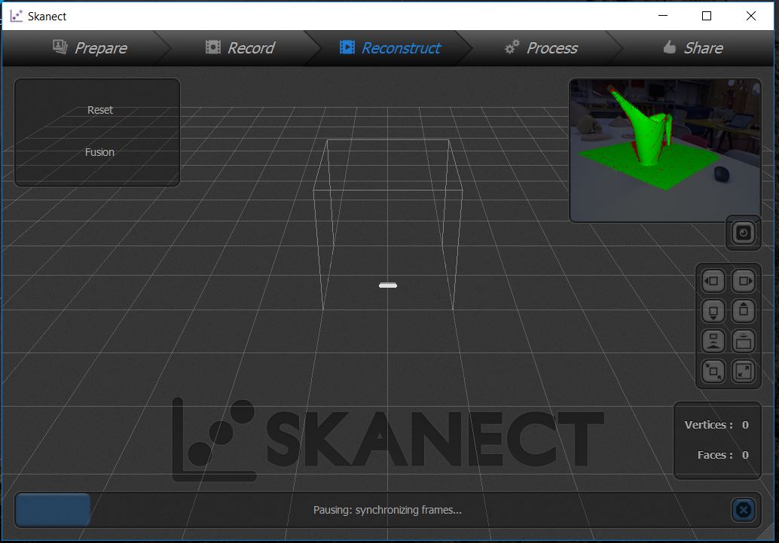Click the move-box-away (up chevrons) icon
Viewport: 779px width, 543px height.
click(713, 341)
